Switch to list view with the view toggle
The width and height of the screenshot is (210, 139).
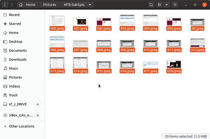point(160,5)
